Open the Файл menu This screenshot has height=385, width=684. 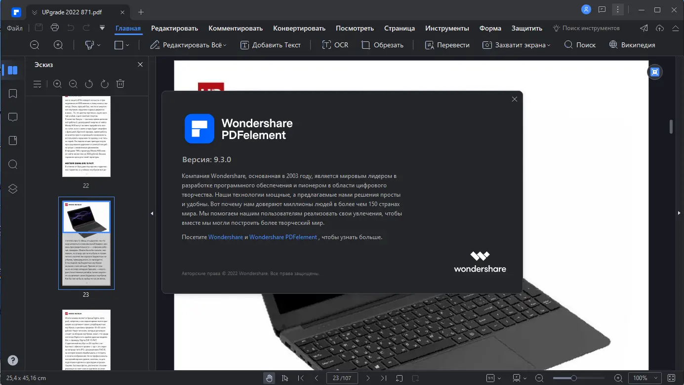click(x=14, y=28)
